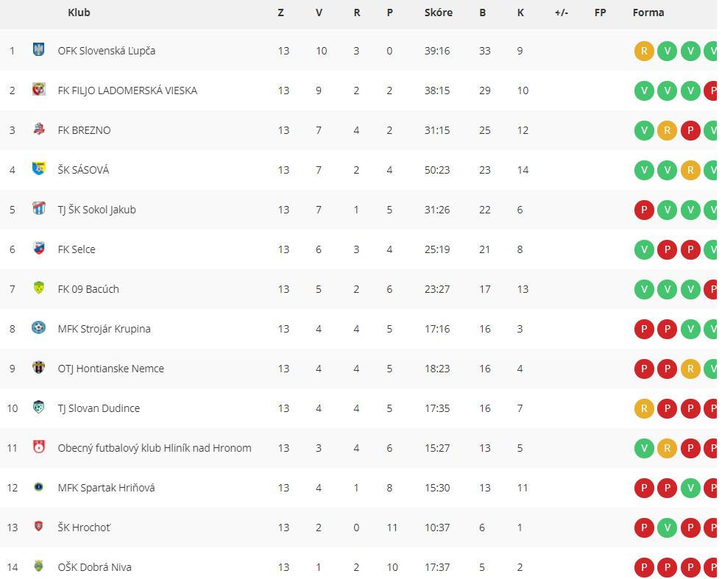Open the MFK Spartak Hriňová club page
Screen dimensions: 722x579
[106, 488]
